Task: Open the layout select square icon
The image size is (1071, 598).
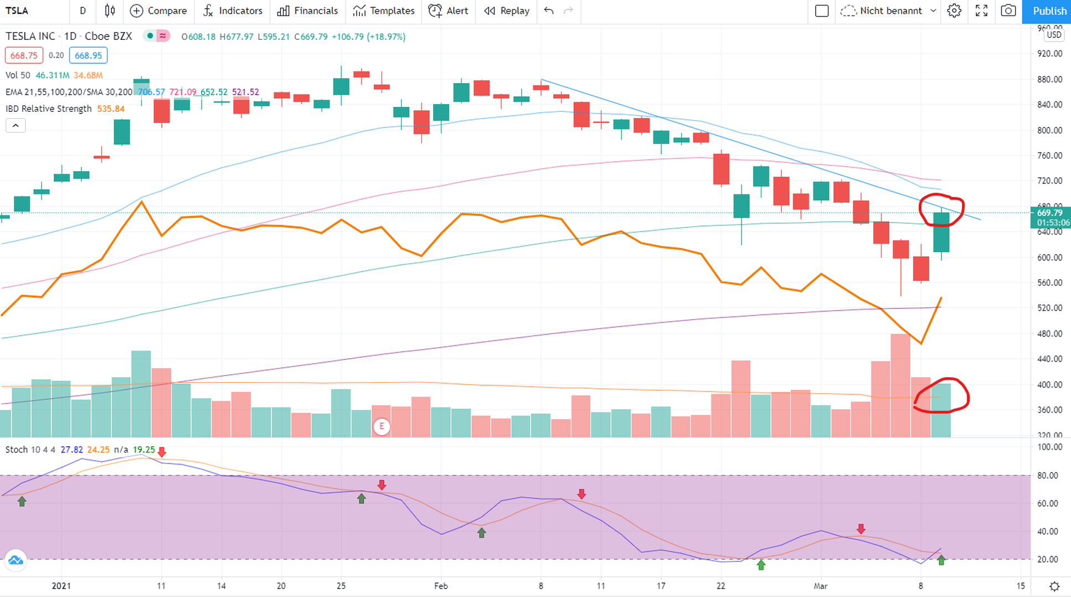Action: 822,11
